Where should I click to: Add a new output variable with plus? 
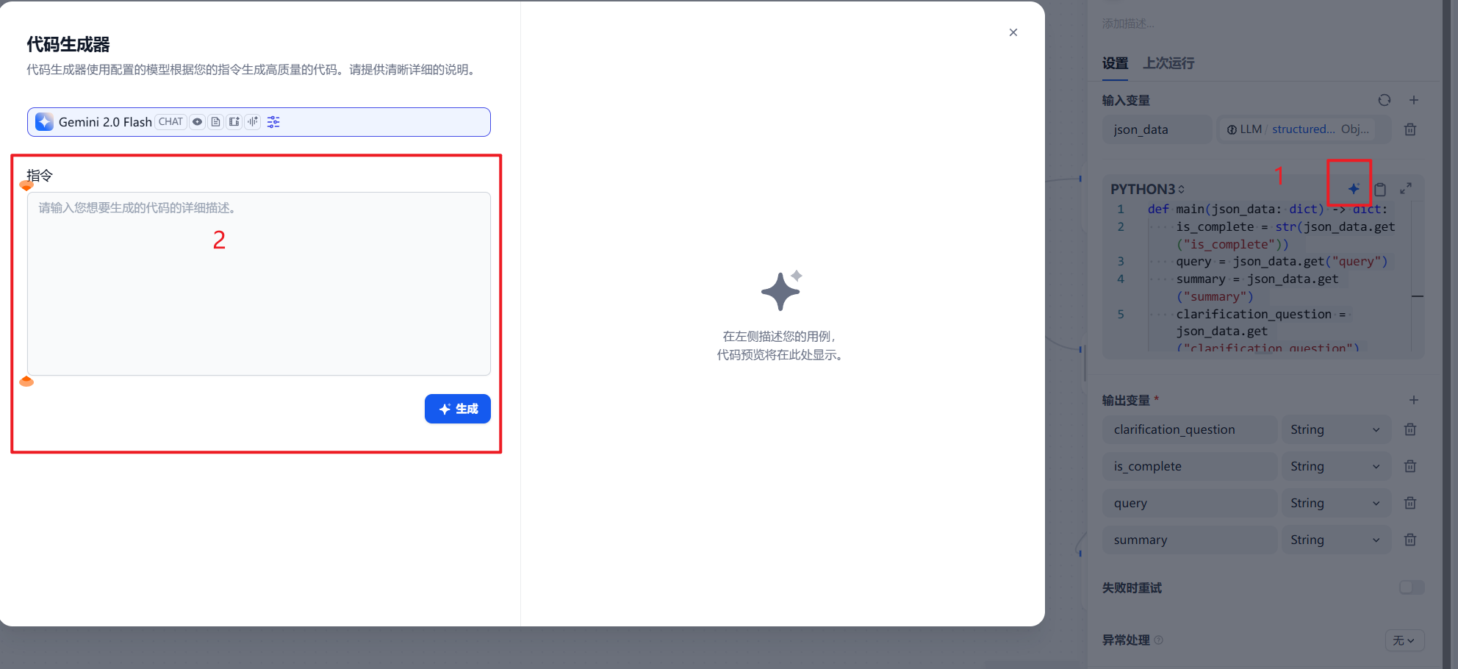1414,400
